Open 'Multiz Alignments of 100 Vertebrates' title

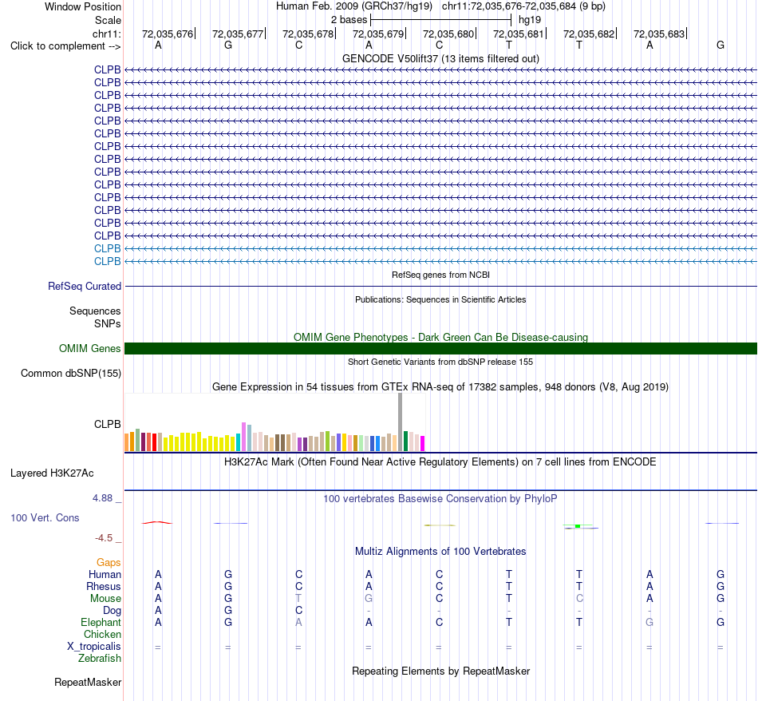pyautogui.click(x=440, y=552)
